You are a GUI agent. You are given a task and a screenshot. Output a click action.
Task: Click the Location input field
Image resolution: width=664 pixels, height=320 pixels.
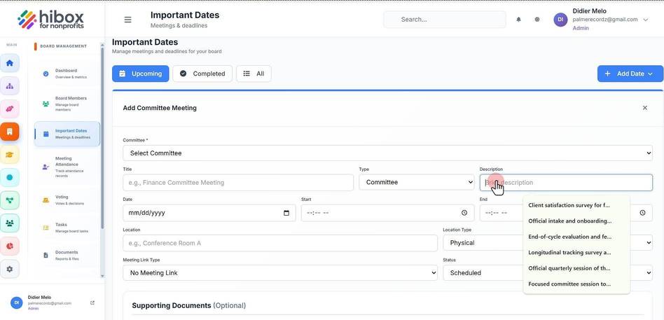pos(280,243)
